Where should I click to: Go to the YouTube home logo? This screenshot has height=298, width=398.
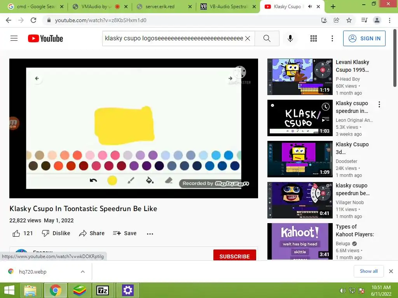tap(45, 38)
